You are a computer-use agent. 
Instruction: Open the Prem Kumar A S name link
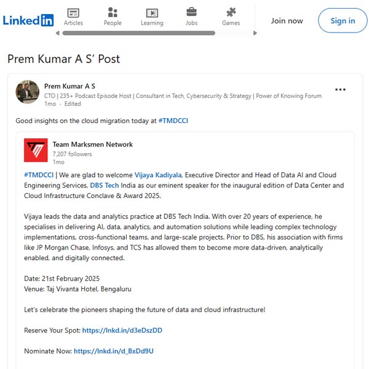click(69, 86)
